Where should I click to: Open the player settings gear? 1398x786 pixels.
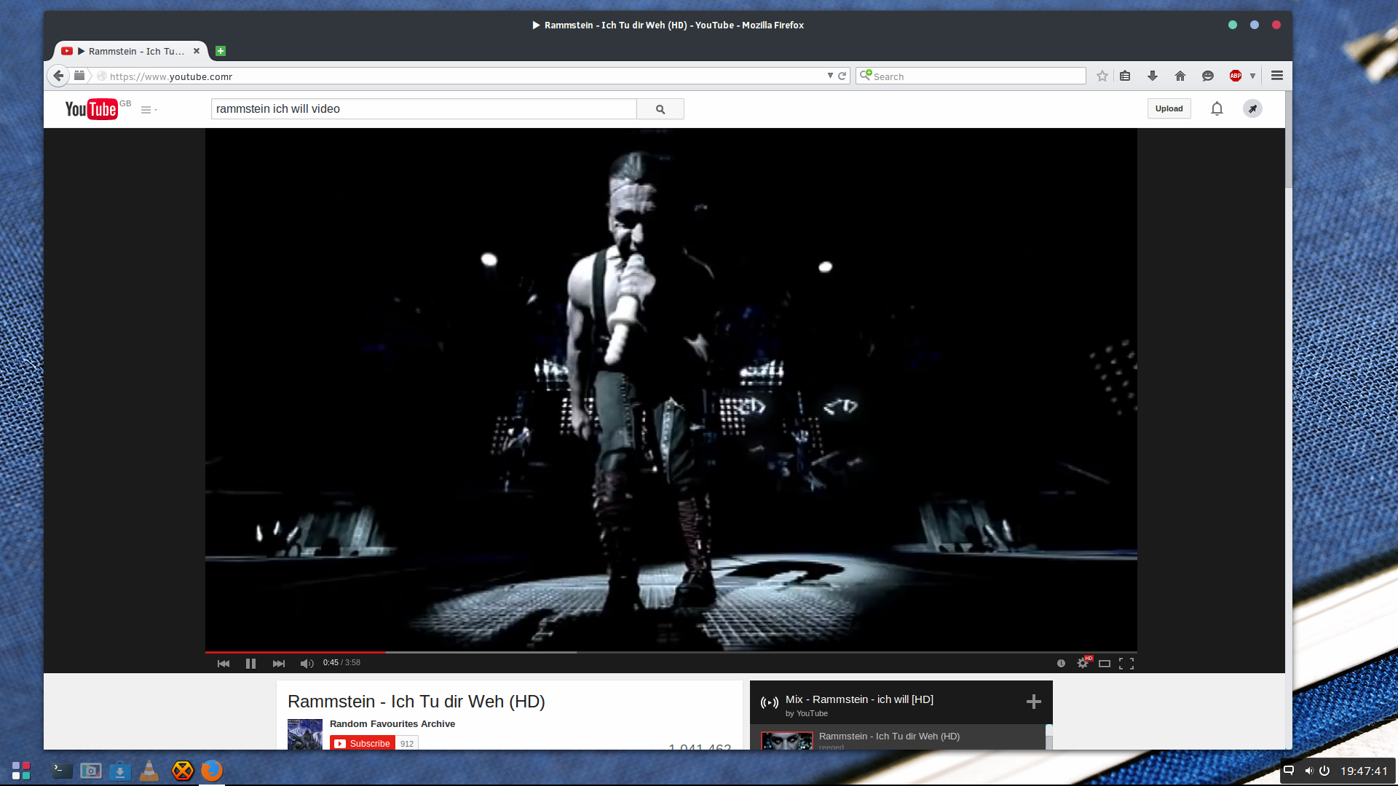coord(1083,663)
